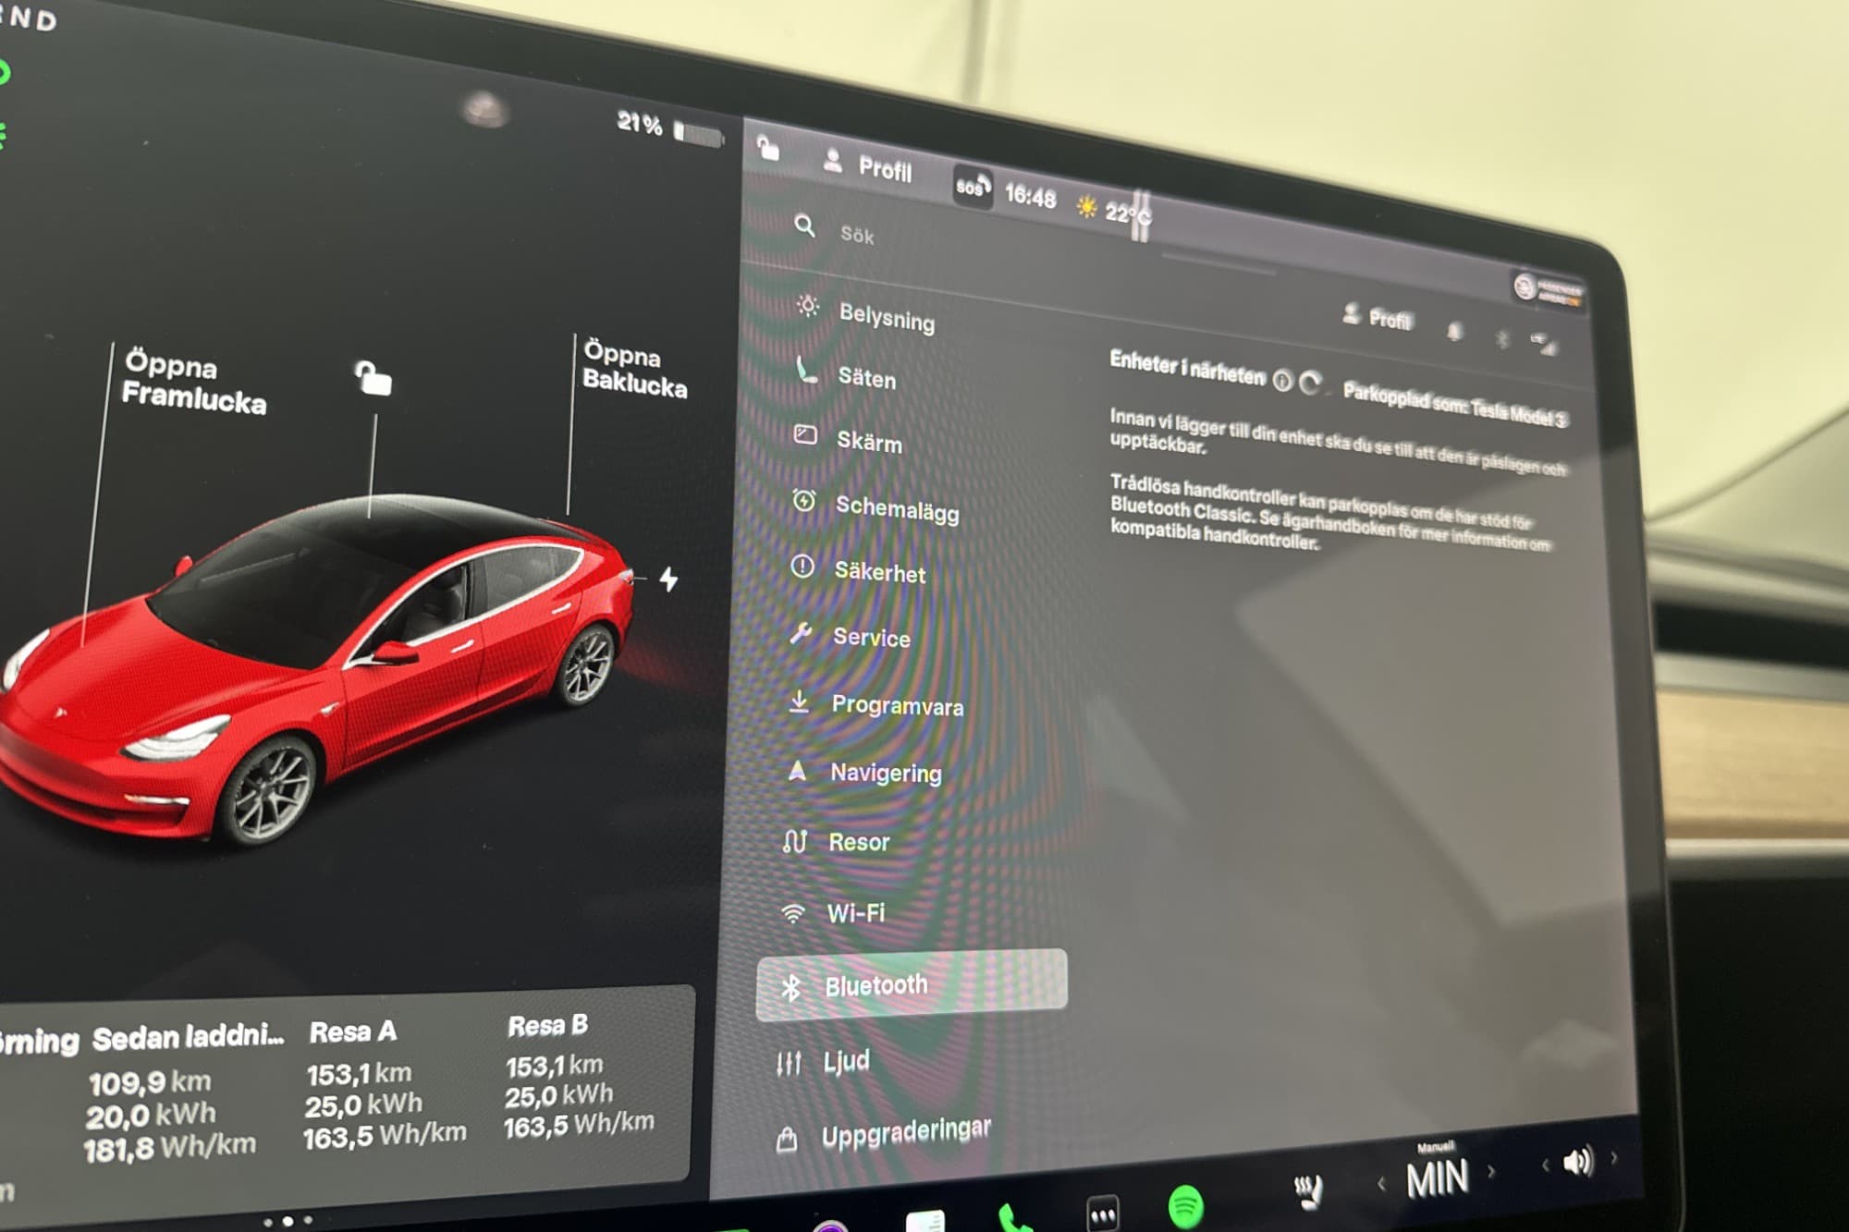Tap the page indicator dots under trip cards
This screenshot has height=1232, width=1849.
tap(288, 1221)
